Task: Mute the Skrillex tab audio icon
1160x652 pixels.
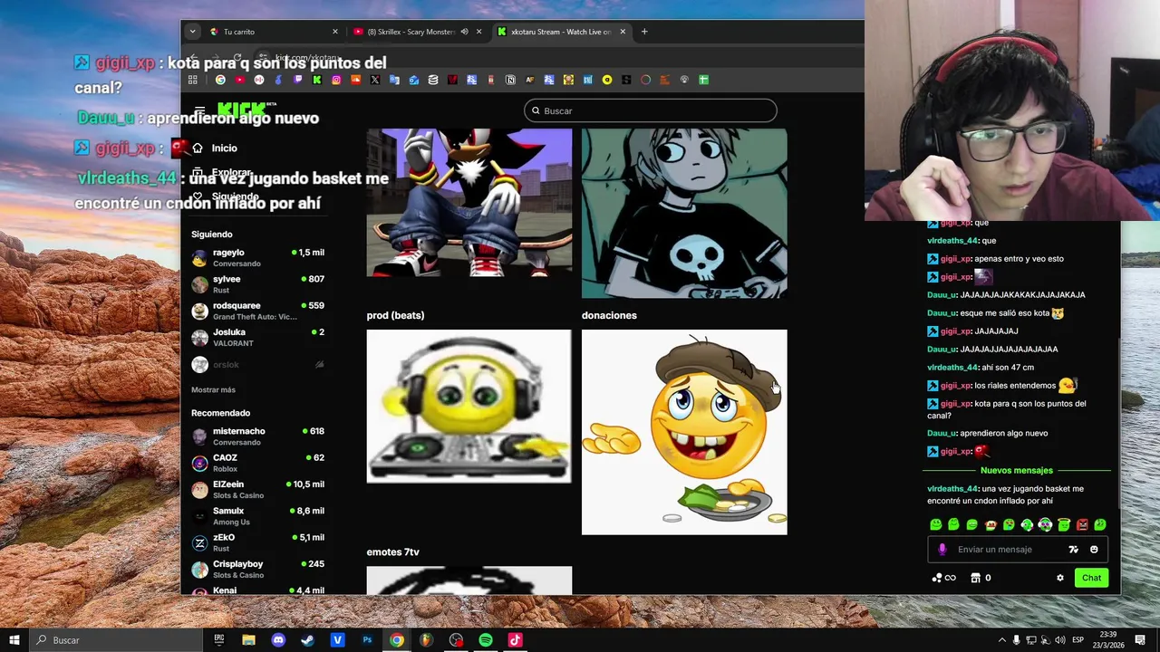Action: (x=464, y=32)
